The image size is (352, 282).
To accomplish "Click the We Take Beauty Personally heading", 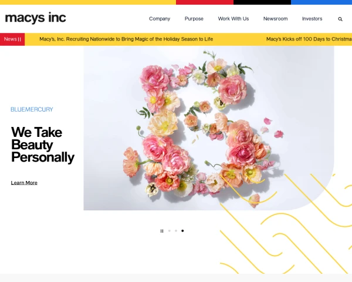I will 43,145.
